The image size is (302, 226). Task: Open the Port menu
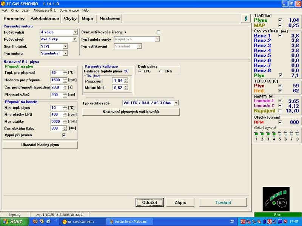(5, 11)
